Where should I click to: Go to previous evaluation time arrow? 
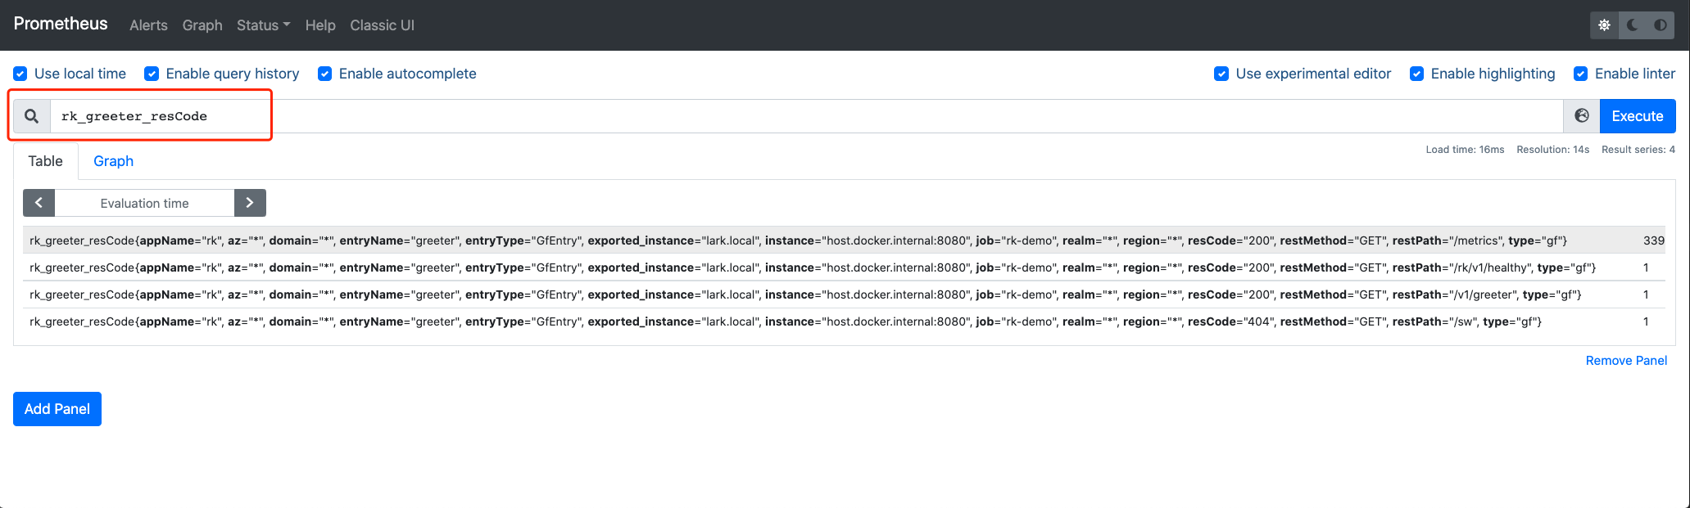pos(39,203)
